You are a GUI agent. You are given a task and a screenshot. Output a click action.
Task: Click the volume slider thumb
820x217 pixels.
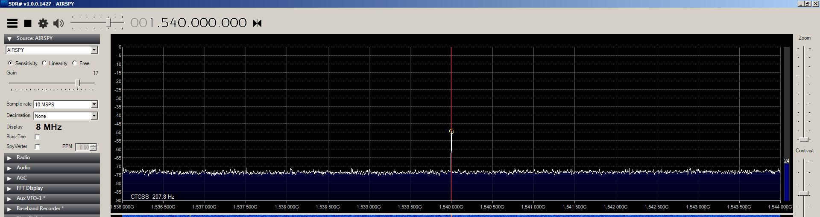click(x=109, y=22)
